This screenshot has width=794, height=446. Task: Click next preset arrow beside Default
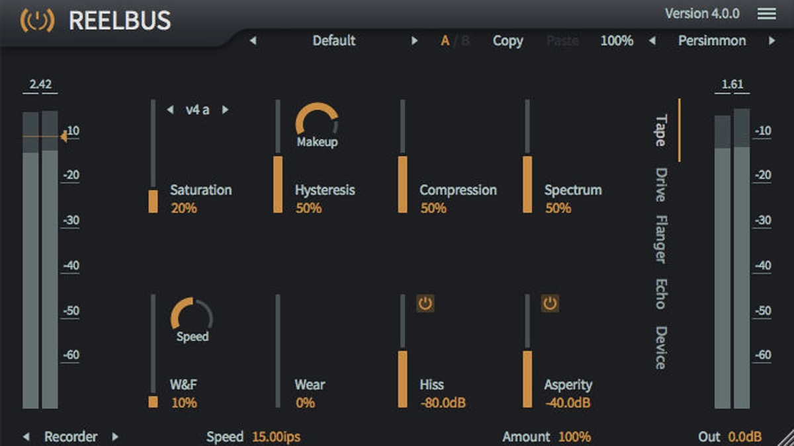415,41
